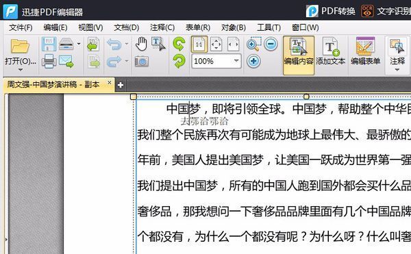Click the save floppy disk icon
The image size is (411, 254).
coord(49,44)
